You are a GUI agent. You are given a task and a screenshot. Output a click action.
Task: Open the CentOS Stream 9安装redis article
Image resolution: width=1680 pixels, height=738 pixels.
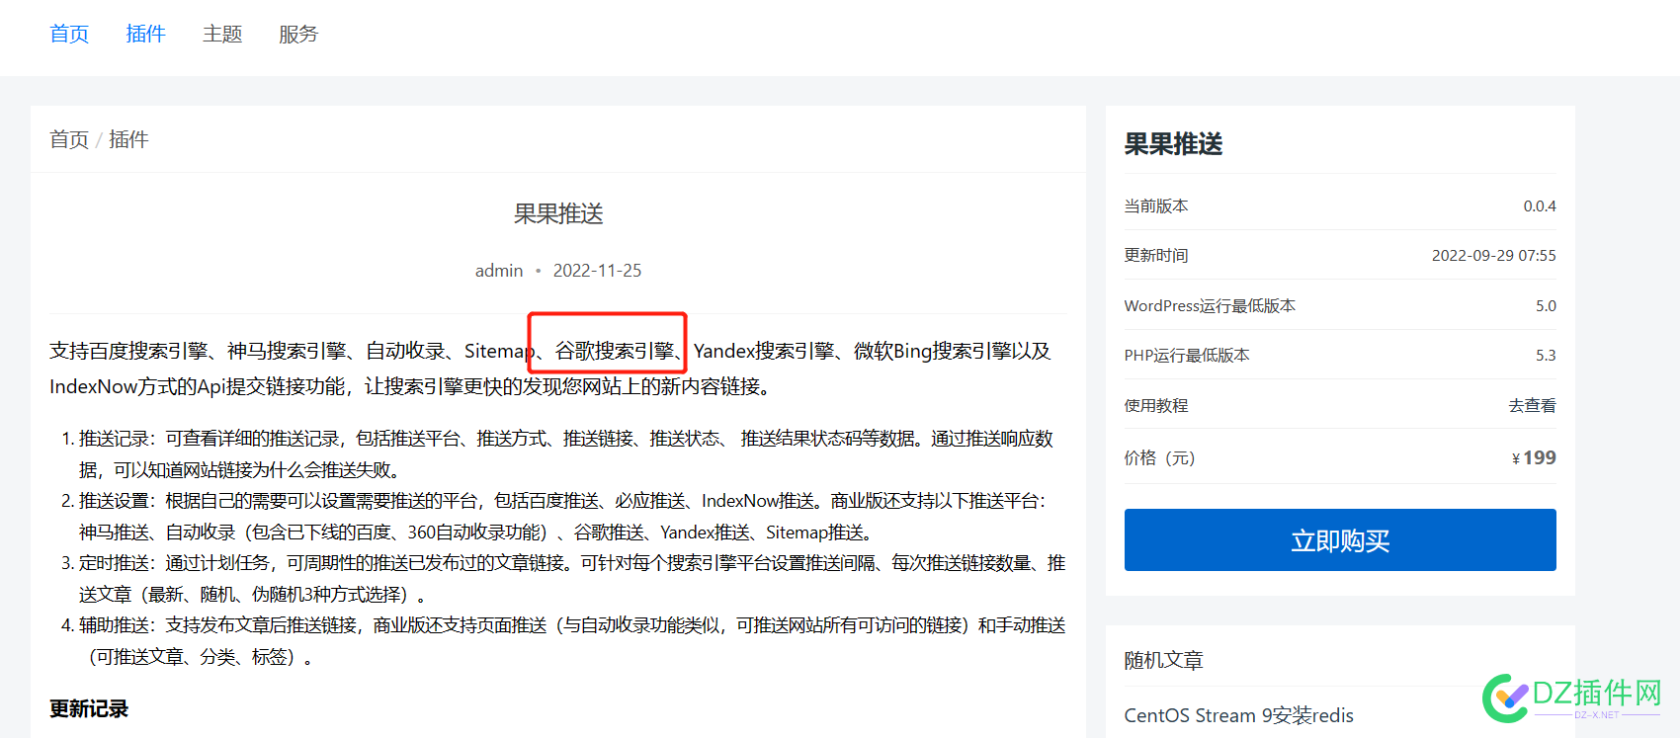coord(1238,715)
